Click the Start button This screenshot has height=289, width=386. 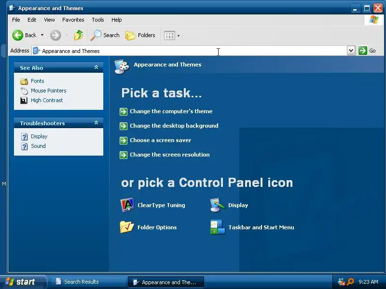(23, 282)
